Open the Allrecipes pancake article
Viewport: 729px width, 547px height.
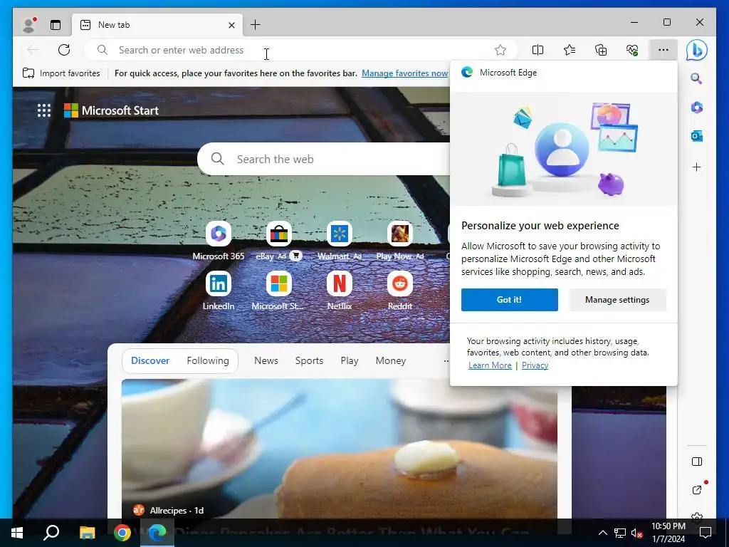(x=340, y=449)
